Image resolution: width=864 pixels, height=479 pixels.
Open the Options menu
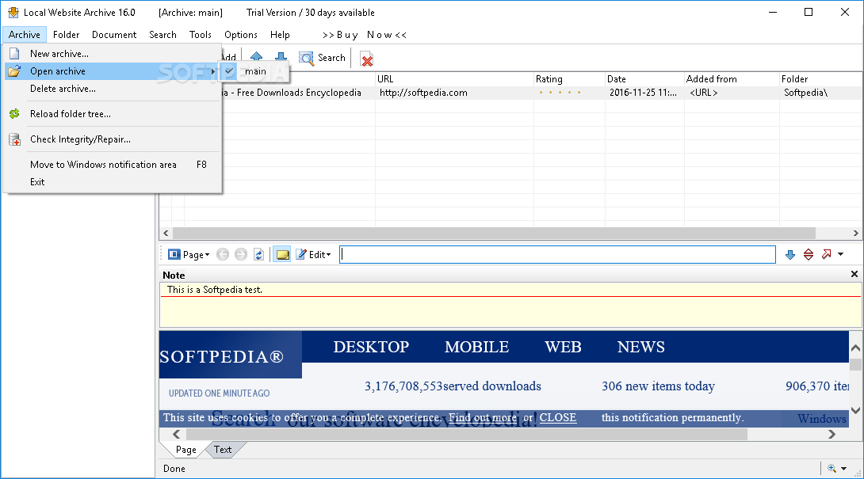click(241, 35)
